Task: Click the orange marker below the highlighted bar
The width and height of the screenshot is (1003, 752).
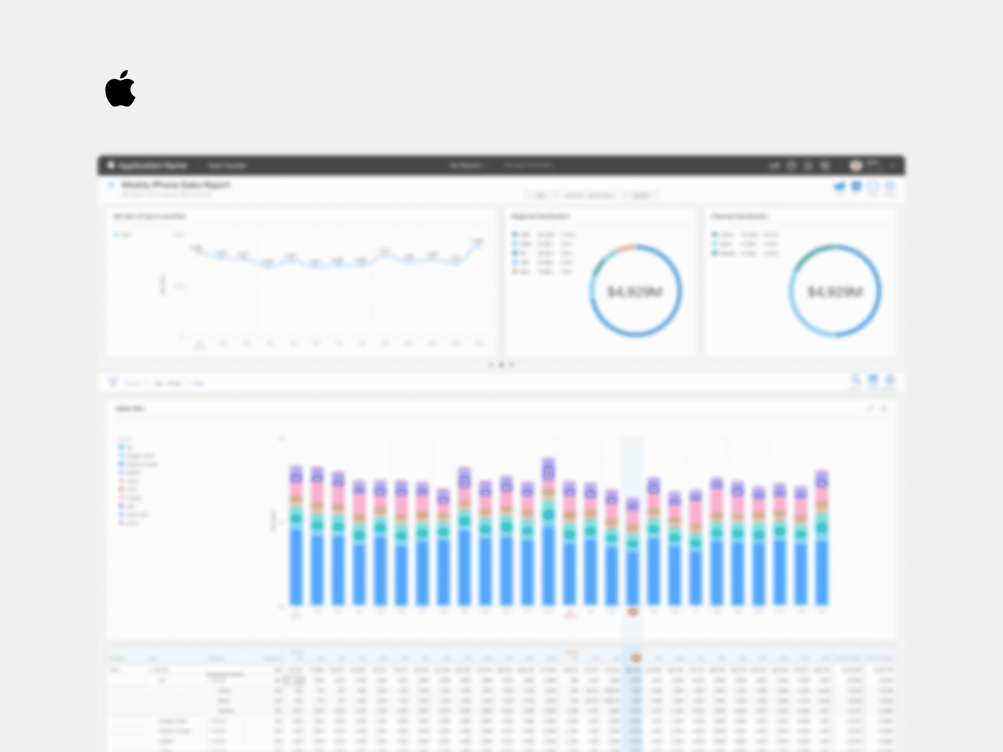Action: tap(633, 612)
